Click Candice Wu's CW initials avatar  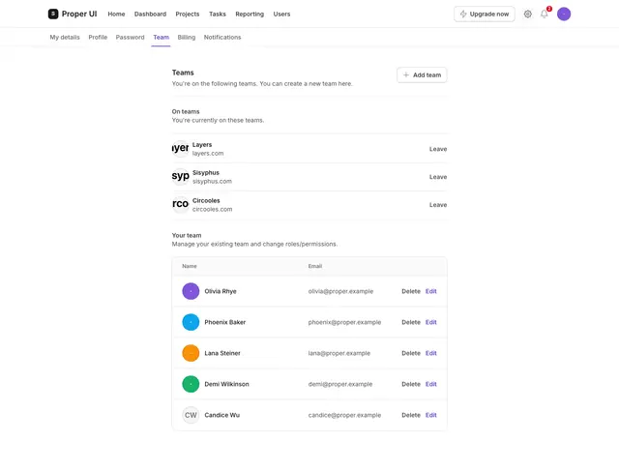click(x=191, y=415)
